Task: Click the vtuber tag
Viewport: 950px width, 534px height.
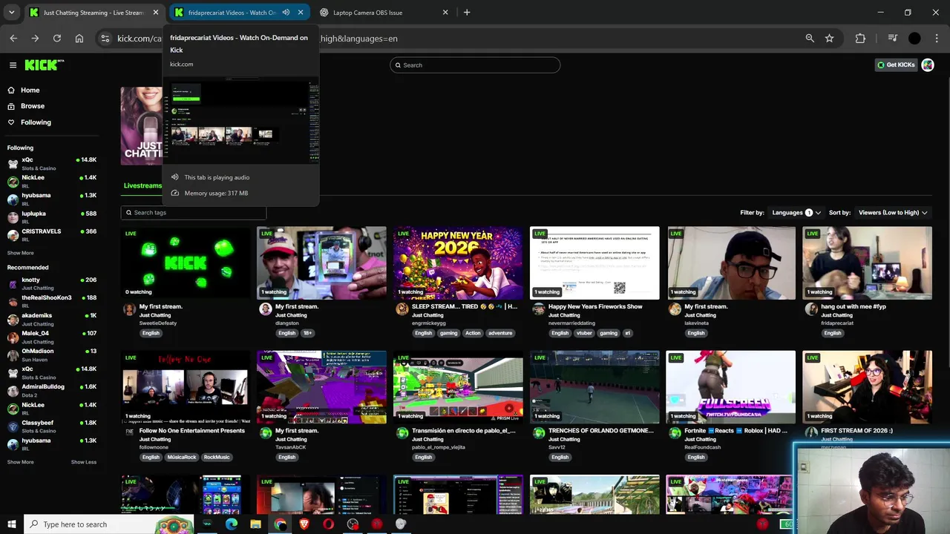Action: point(584,333)
